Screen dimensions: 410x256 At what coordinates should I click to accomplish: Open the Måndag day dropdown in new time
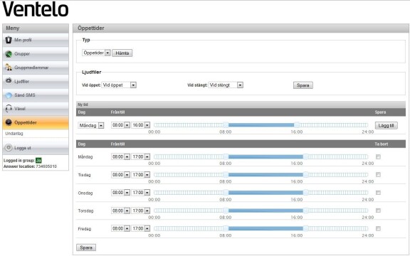click(x=91, y=125)
